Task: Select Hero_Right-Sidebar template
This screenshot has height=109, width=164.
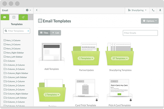Action: pos(14,53)
